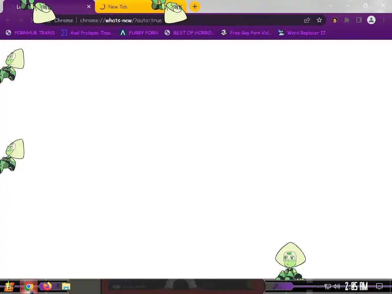
Task: Click the 2:05 AM taskbar clock
Action: pyautogui.click(x=356, y=286)
